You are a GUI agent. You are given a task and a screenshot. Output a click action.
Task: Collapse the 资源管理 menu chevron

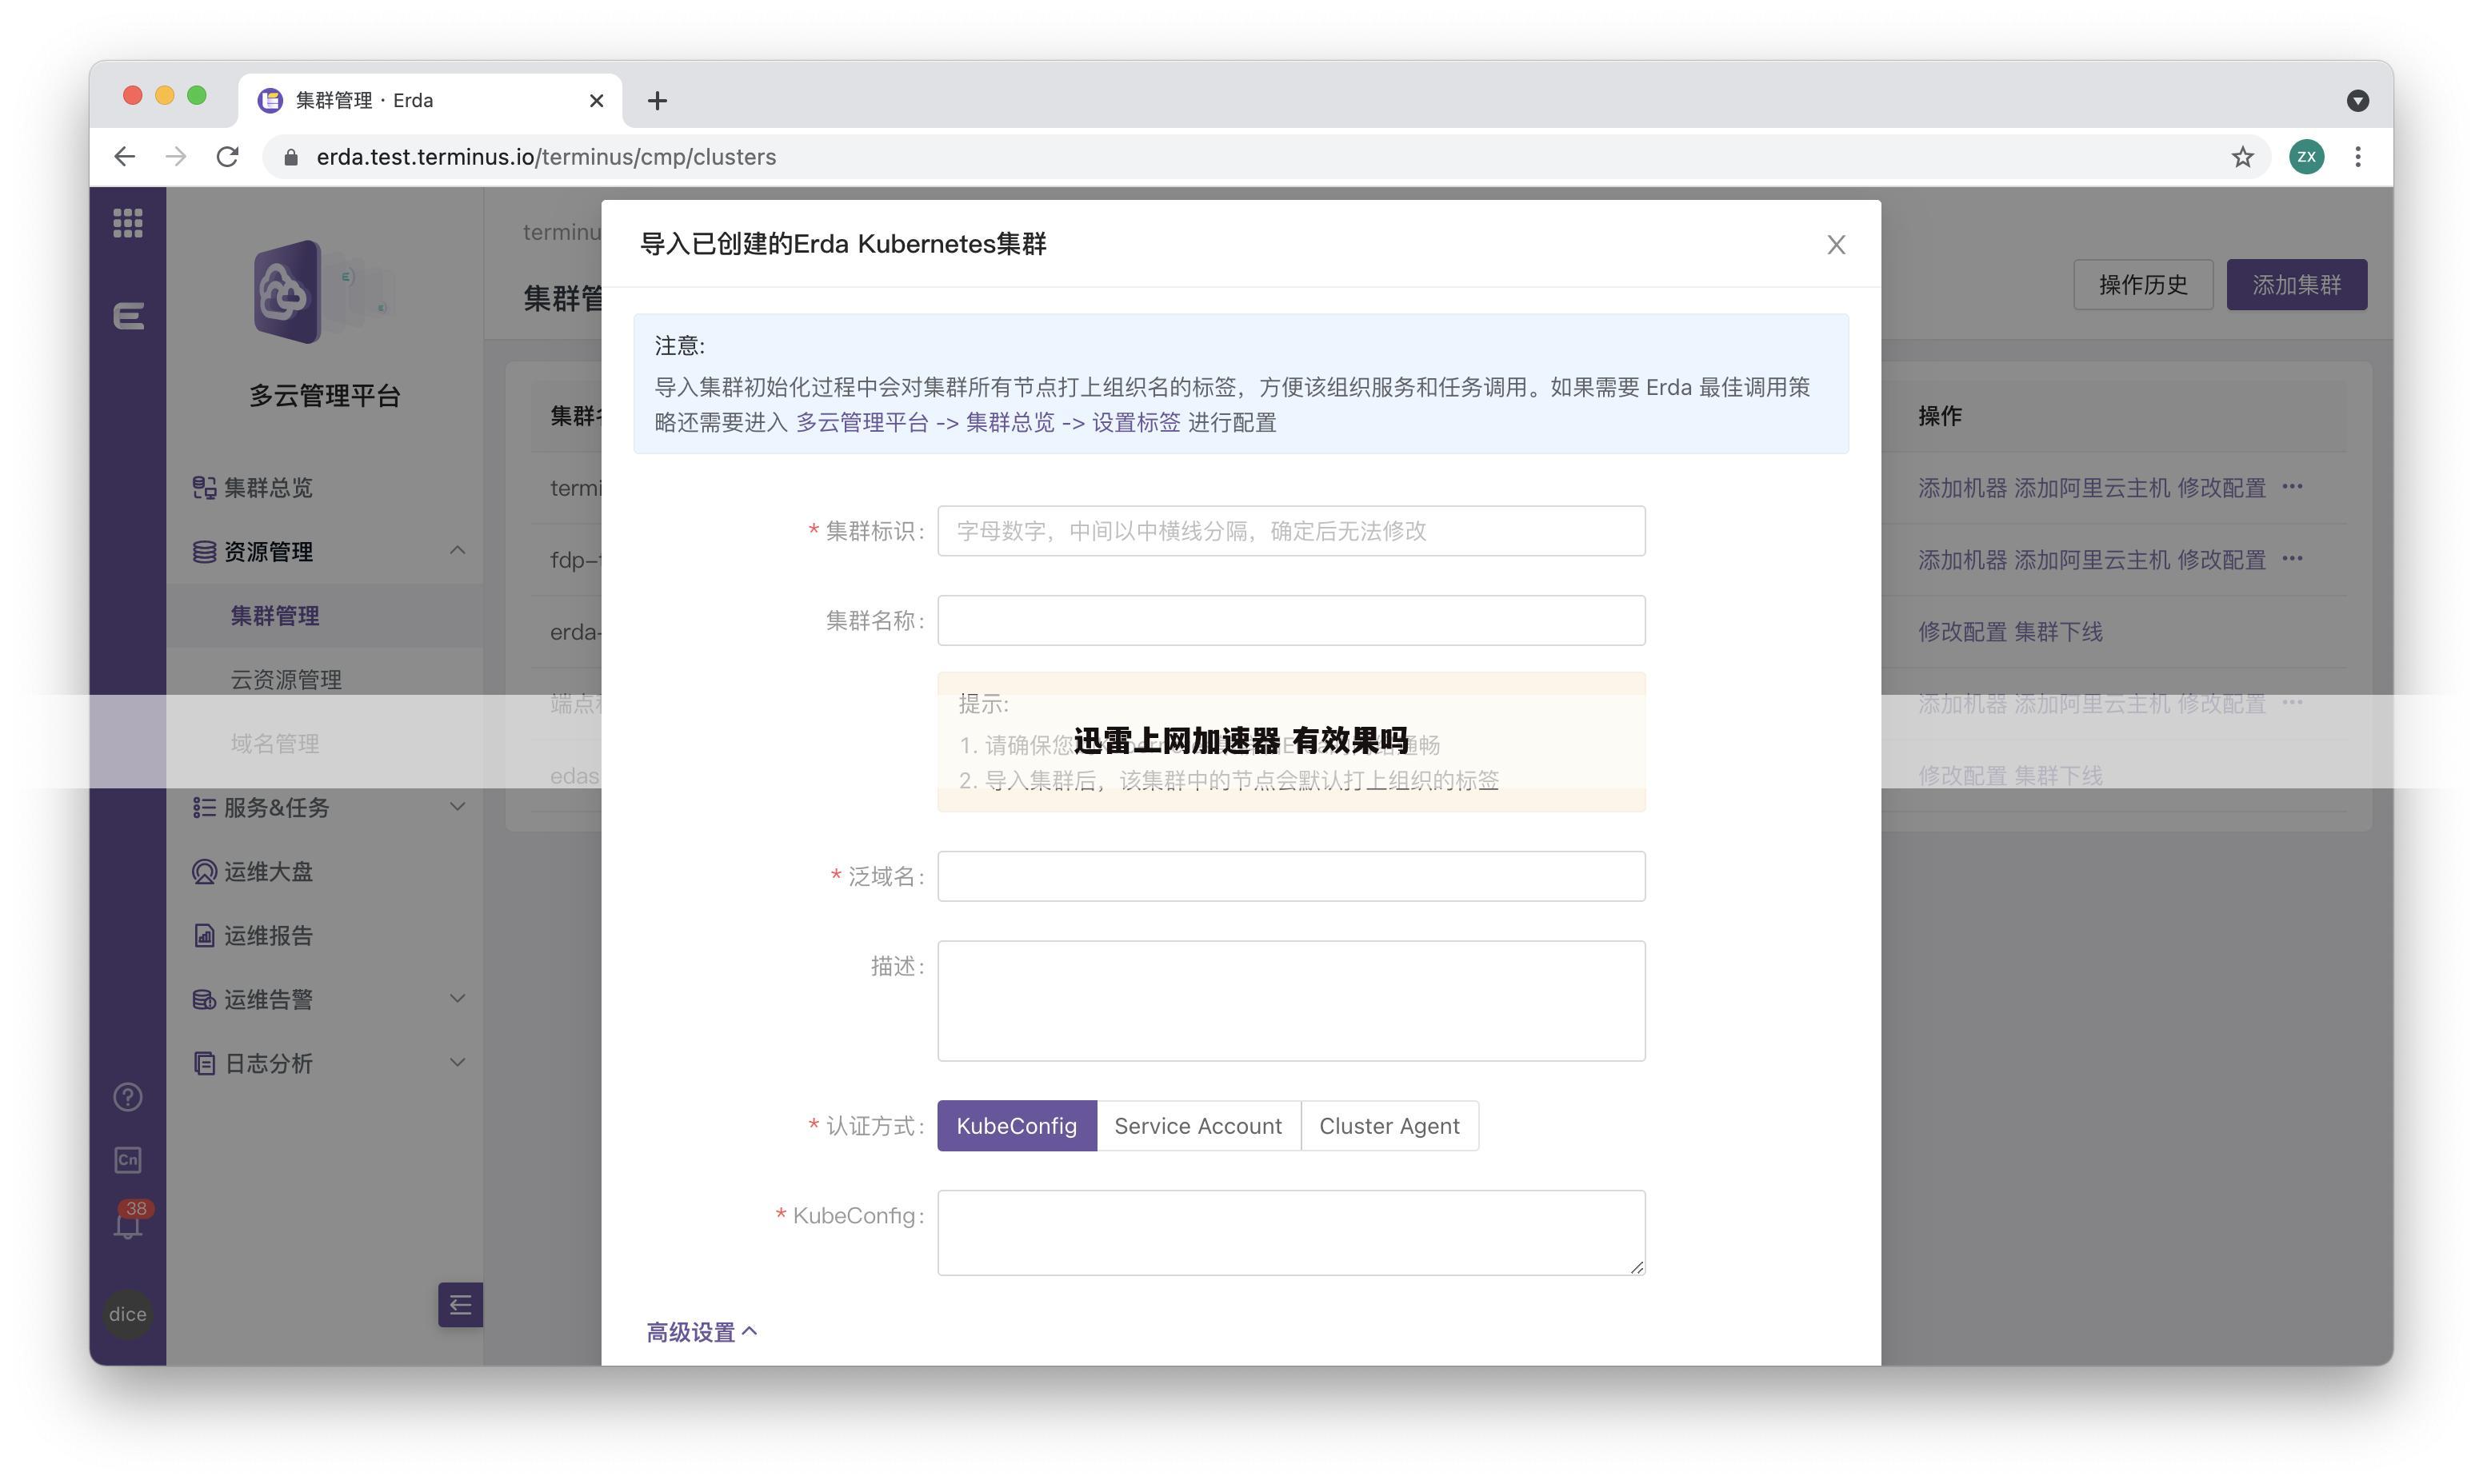pos(458,551)
